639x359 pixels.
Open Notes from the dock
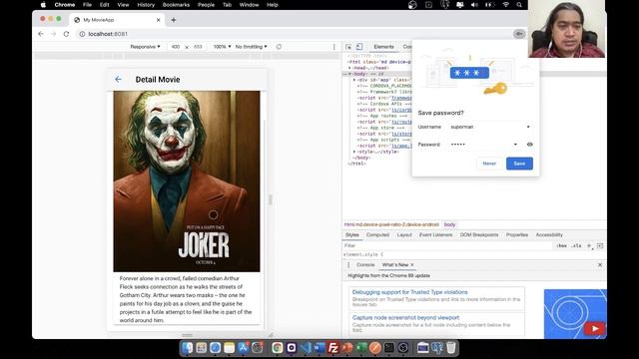[230, 348]
